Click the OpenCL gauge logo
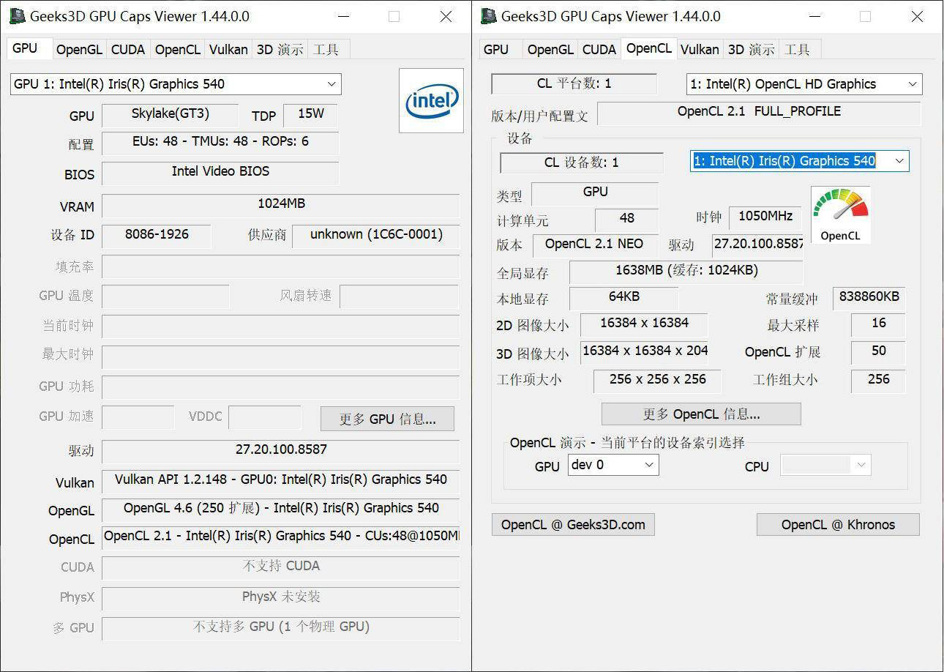944x672 pixels. (840, 214)
